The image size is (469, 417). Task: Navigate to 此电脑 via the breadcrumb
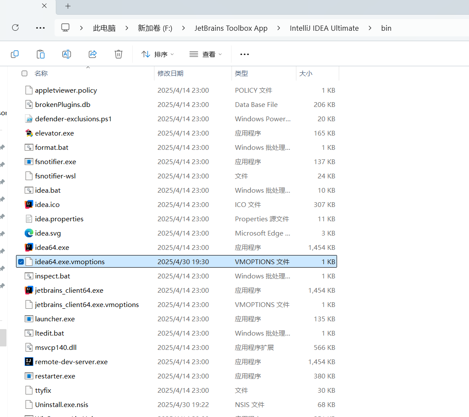(104, 28)
